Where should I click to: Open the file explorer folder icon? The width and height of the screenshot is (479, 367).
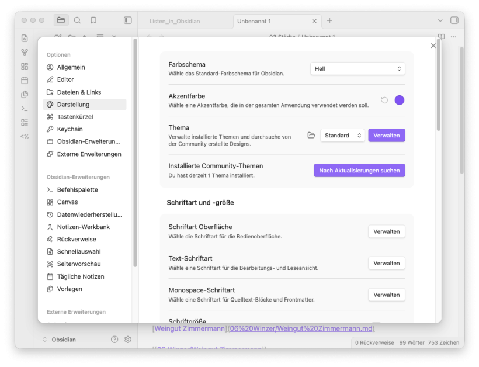[61, 20]
